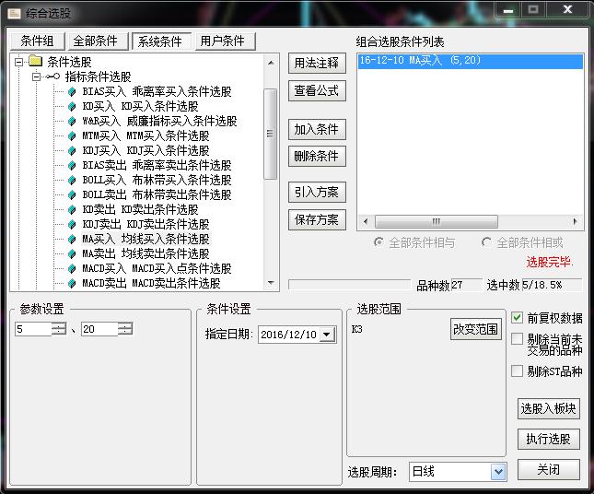Click the diamond icon beside W&R买入 row
Screen dimensions: 594x494
[72, 122]
